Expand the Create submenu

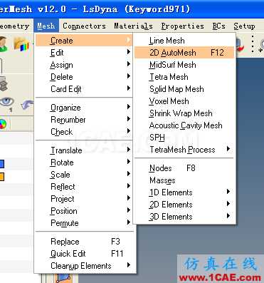[84, 41]
